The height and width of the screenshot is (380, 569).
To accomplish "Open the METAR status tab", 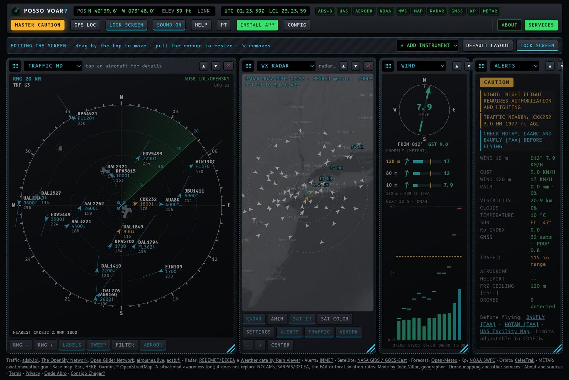I will pyautogui.click(x=490, y=11).
